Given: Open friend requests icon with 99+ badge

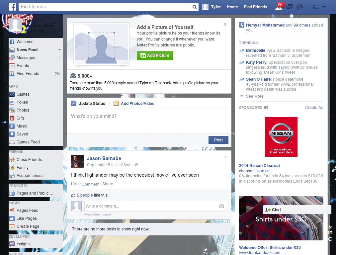Looking at the screenshot, I should click(280, 7).
